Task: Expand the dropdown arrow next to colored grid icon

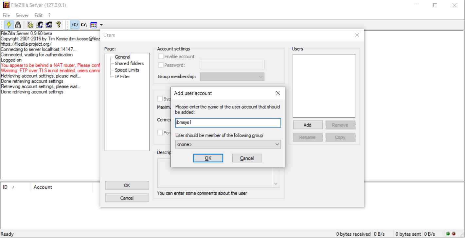Action: [101, 25]
